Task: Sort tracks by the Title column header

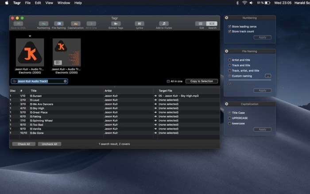Action: [34, 91]
